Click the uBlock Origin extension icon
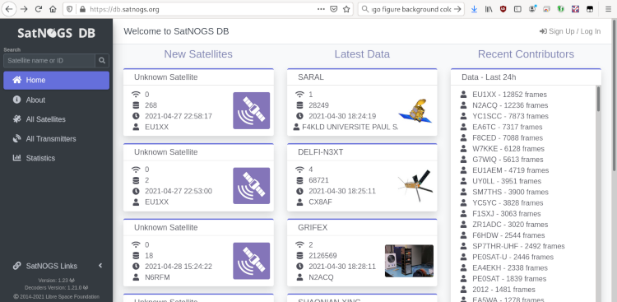This screenshot has height=302, width=617. 503,9
